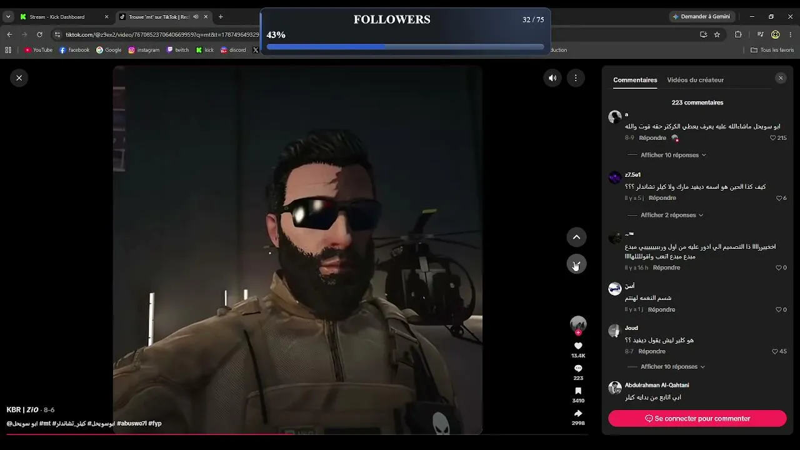Image resolution: width=800 pixels, height=450 pixels.
Task: Switch to Stream - Kick Dashboard tab
Action: pos(64,17)
